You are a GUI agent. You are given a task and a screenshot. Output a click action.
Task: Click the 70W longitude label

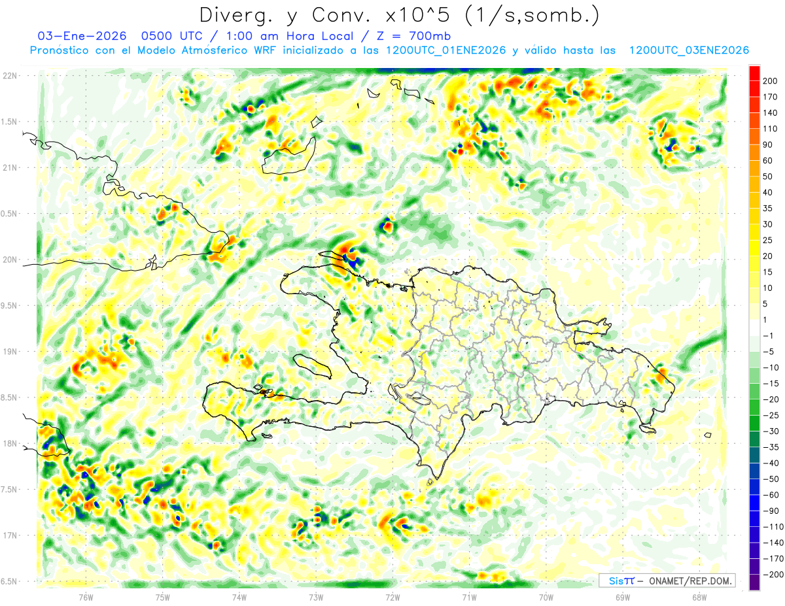tap(546, 597)
